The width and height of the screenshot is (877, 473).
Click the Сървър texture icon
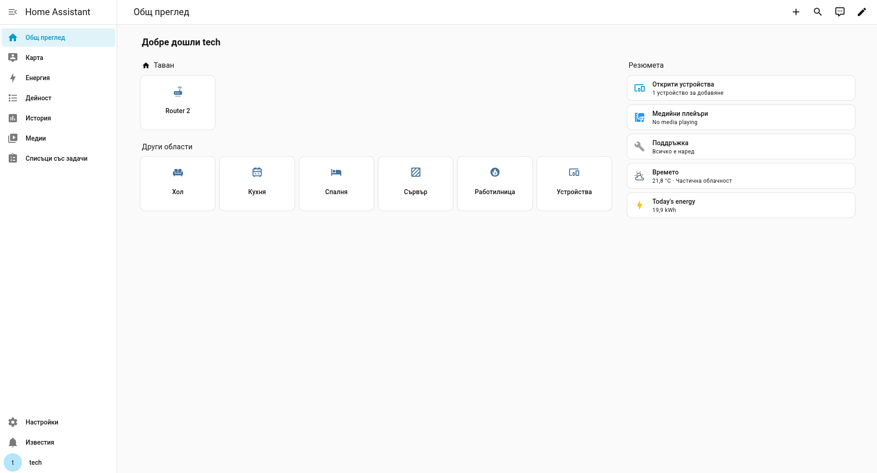click(416, 172)
